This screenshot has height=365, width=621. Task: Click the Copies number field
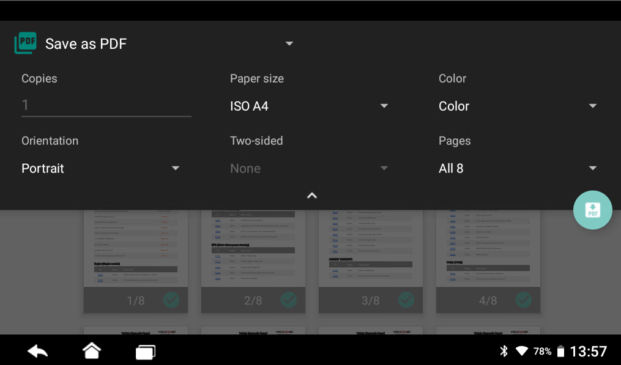[x=106, y=105]
